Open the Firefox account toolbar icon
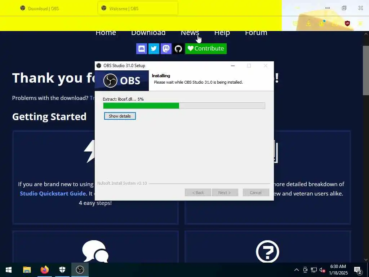This screenshot has width=369, height=277. click(321, 23)
